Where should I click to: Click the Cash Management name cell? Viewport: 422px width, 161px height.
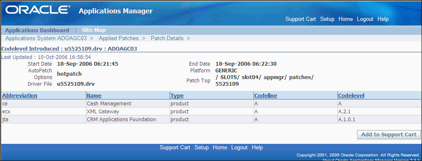(x=128, y=103)
